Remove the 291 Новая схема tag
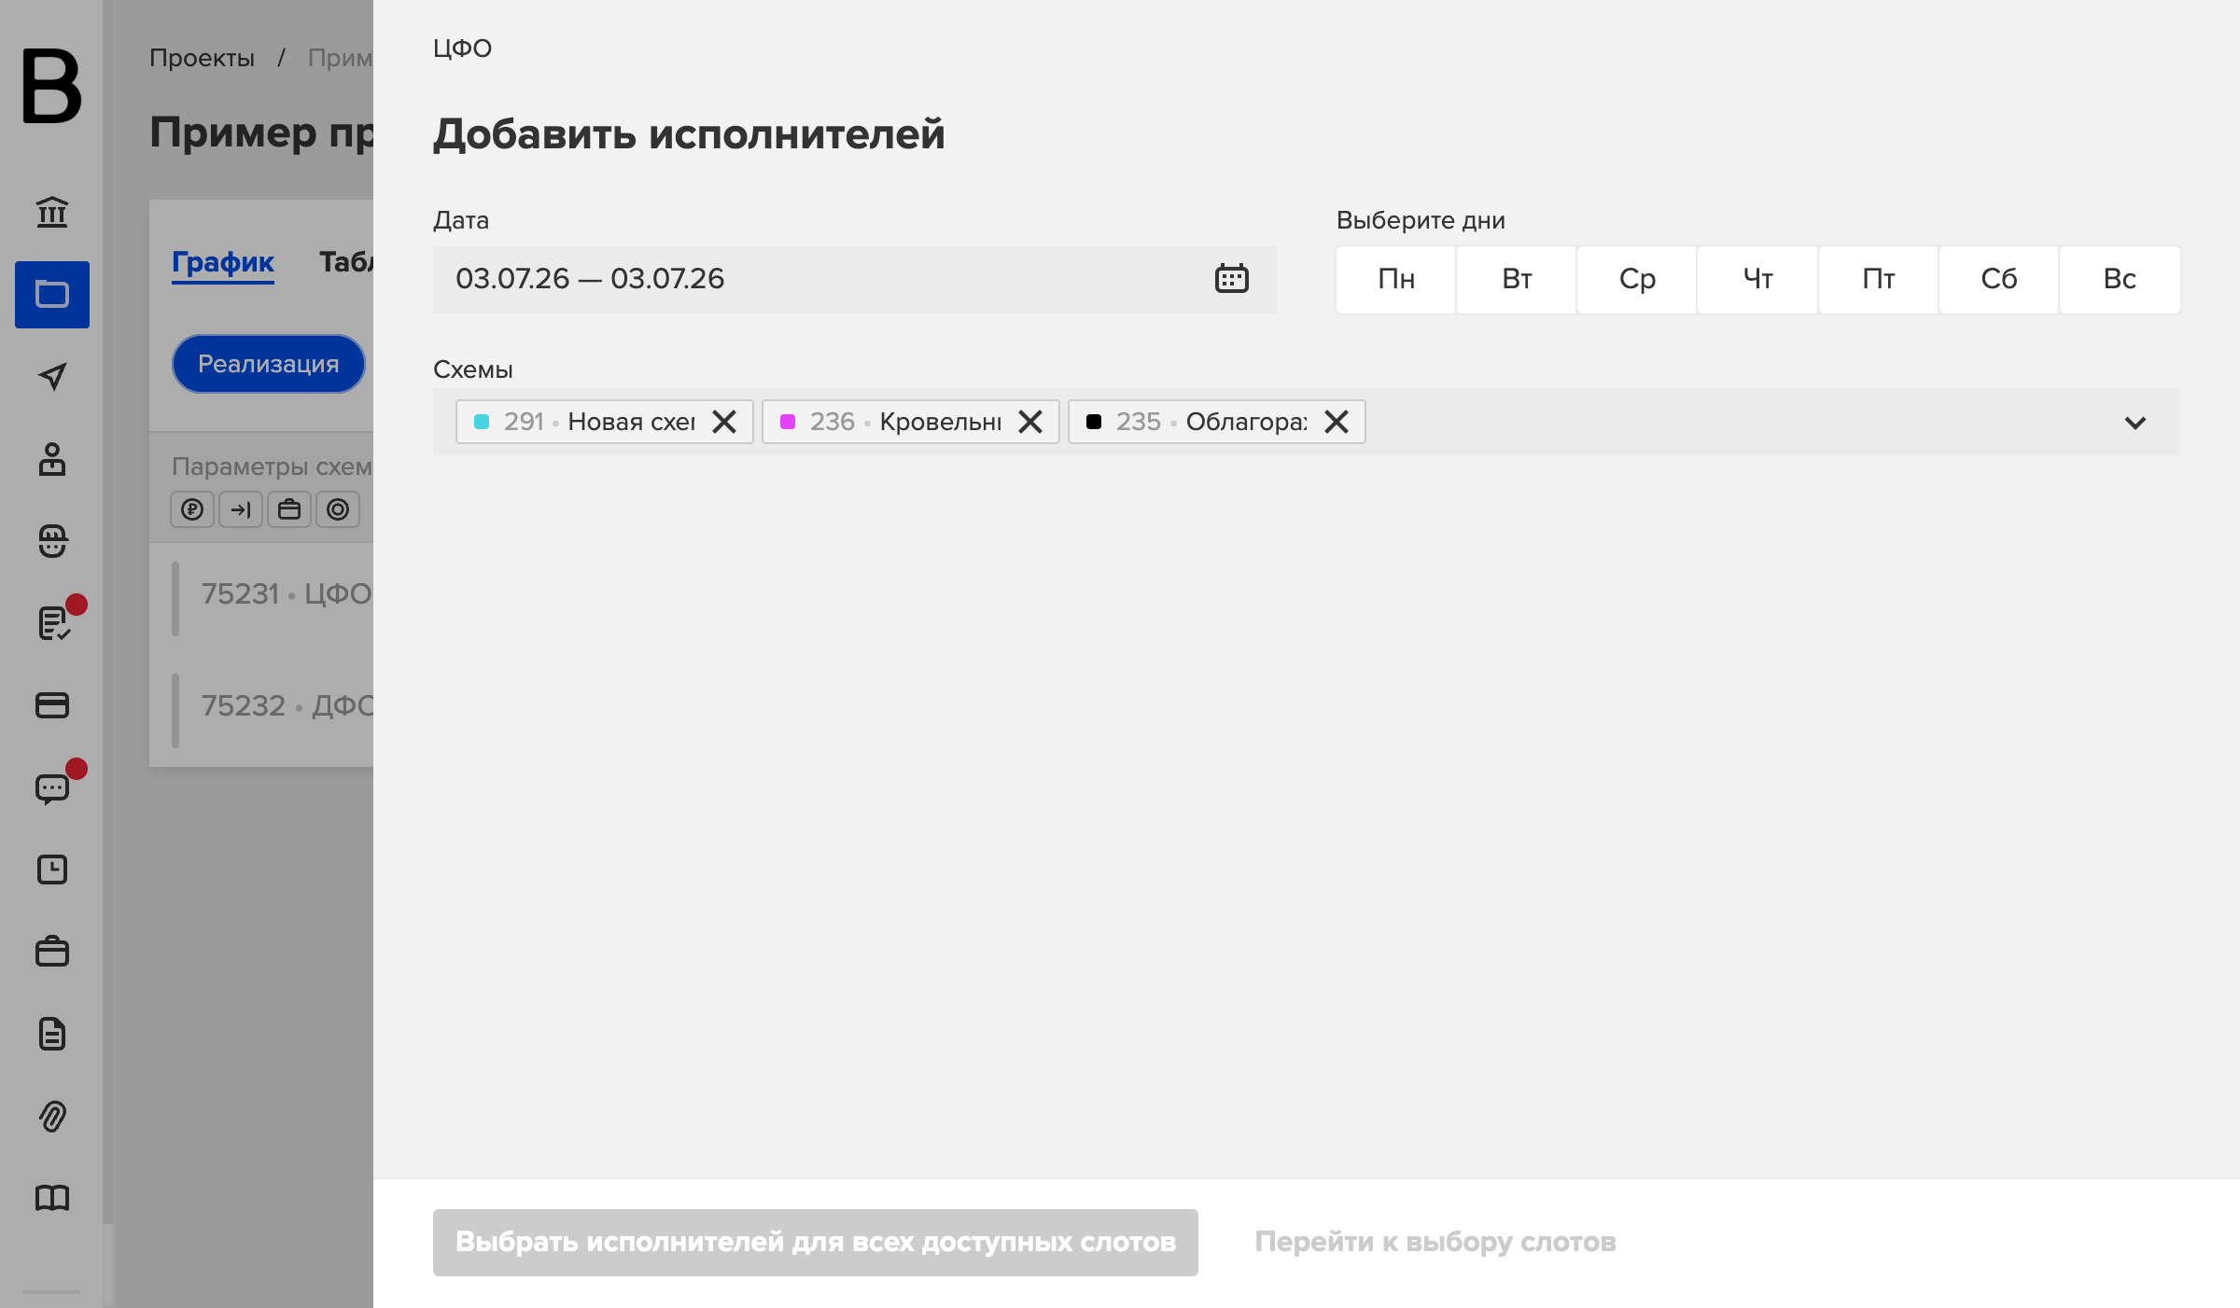This screenshot has height=1308, width=2240. click(724, 422)
